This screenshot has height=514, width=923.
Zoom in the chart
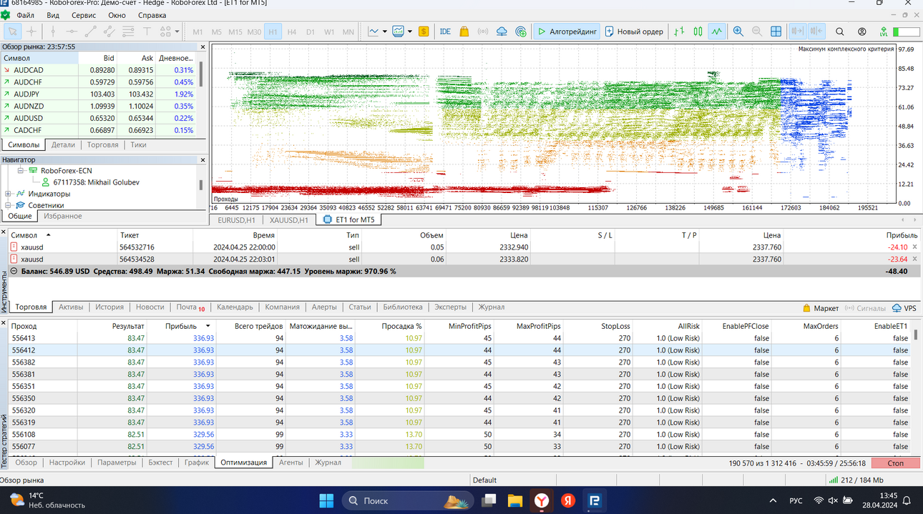tap(738, 31)
